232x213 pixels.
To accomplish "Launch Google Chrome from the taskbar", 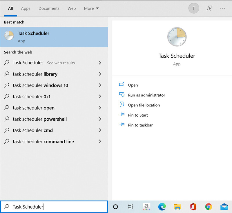I will tap(209, 207).
